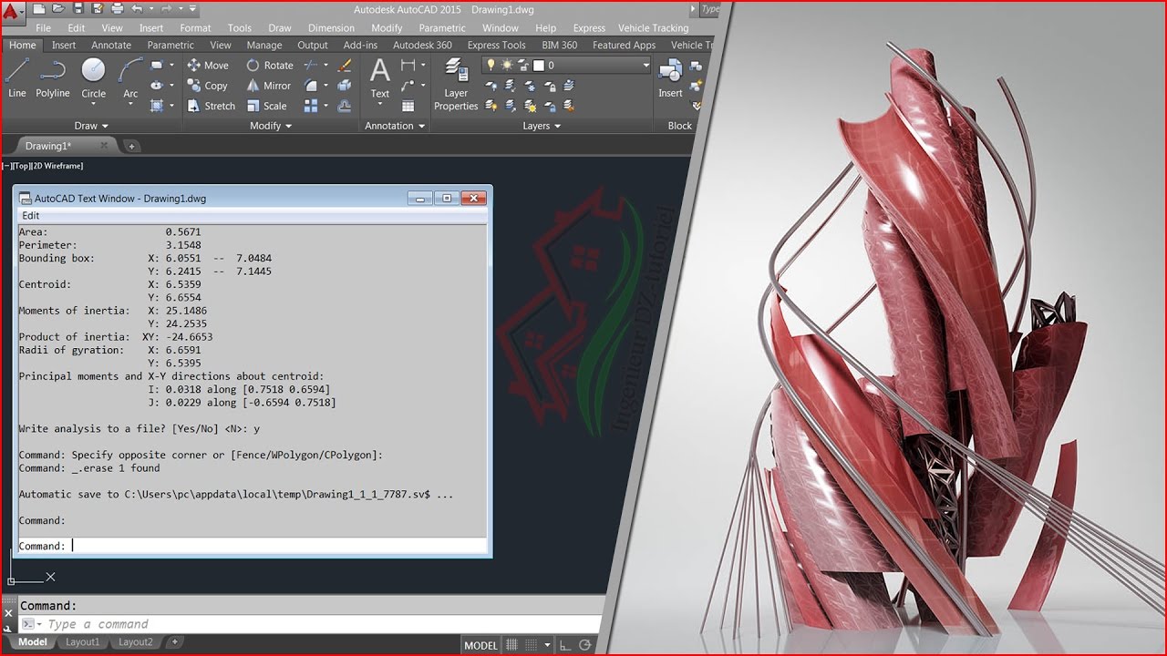Screen dimensions: 1167x656
Task: Click the Text Window command prompt input
Action: pos(253,546)
